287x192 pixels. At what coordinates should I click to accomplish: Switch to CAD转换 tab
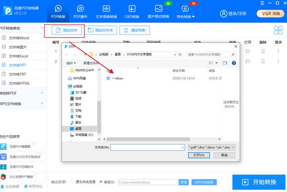[132, 12]
